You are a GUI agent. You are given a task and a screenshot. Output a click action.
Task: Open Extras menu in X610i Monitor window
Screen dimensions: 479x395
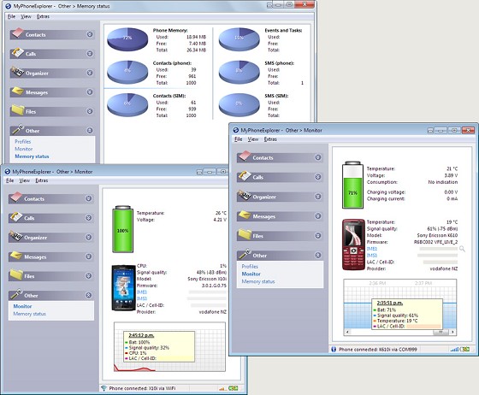click(270, 139)
